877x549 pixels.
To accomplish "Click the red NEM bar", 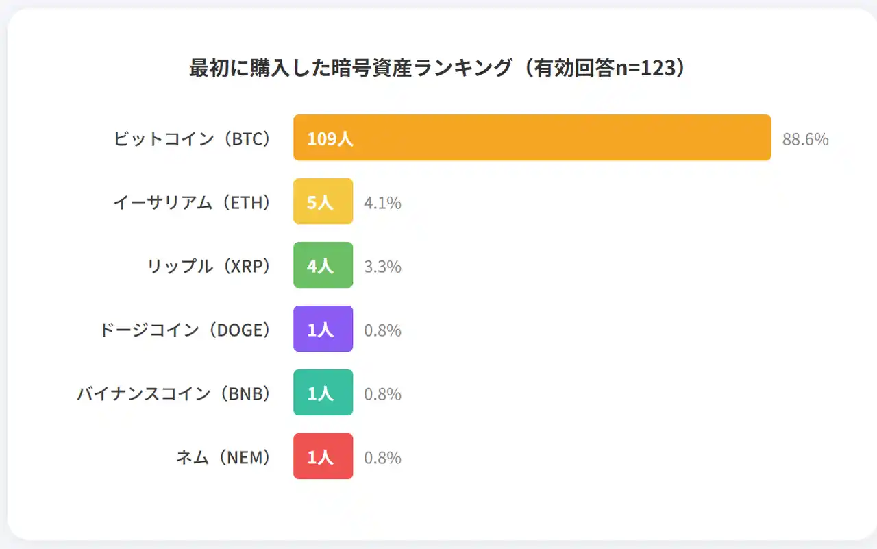I will click(323, 456).
